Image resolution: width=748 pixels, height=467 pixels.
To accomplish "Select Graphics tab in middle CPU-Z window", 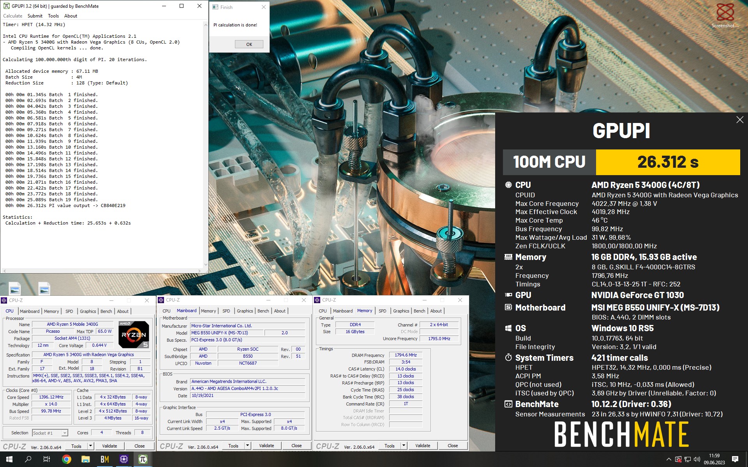I will tap(245, 311).
